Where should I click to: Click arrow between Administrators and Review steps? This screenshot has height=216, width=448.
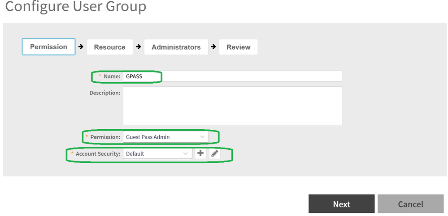213,47
